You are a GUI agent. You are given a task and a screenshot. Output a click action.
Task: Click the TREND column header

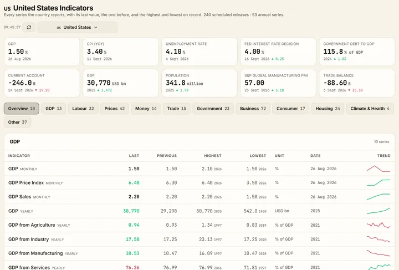383,156
